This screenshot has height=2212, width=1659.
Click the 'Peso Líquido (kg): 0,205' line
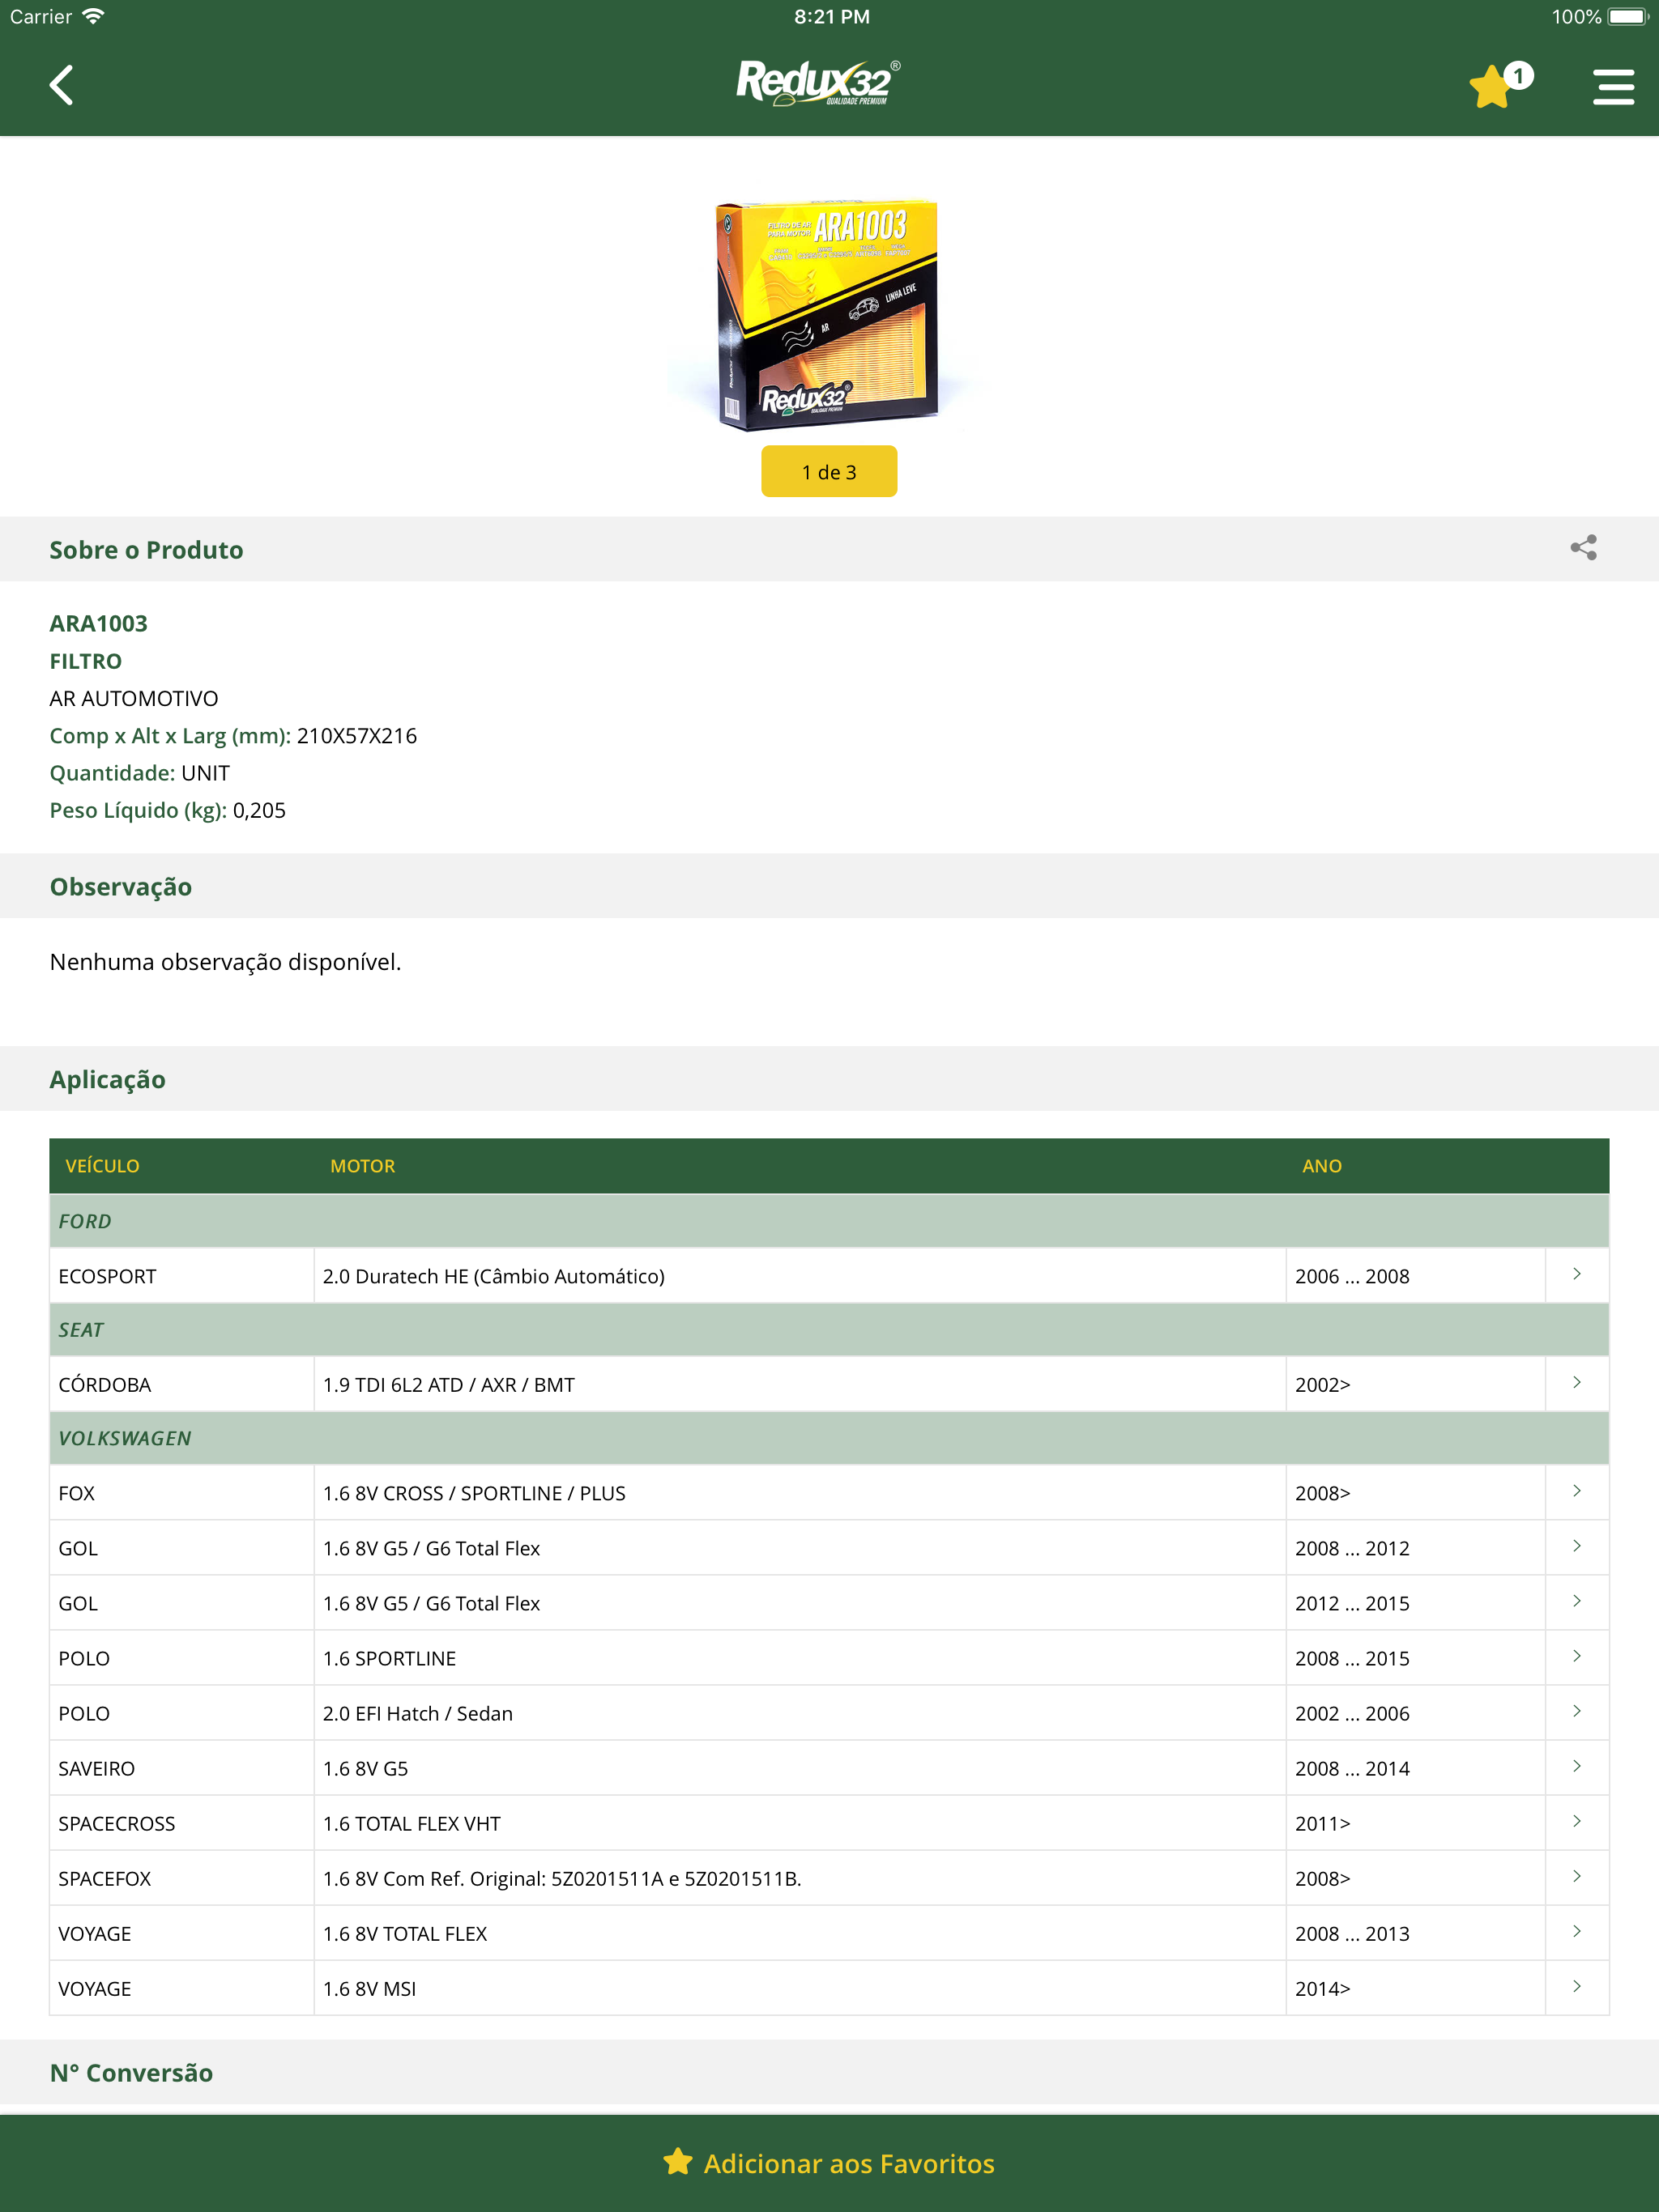(x=167, y=810)
